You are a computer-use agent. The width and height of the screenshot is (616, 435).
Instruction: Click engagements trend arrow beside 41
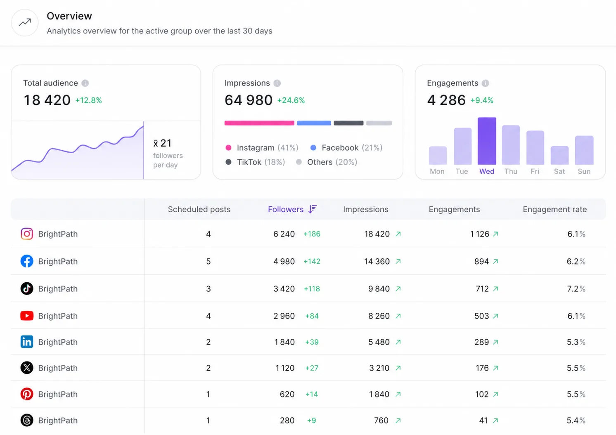coord(495,421)
